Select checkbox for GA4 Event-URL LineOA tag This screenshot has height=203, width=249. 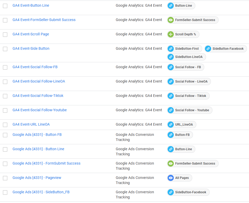pos(5,125)
